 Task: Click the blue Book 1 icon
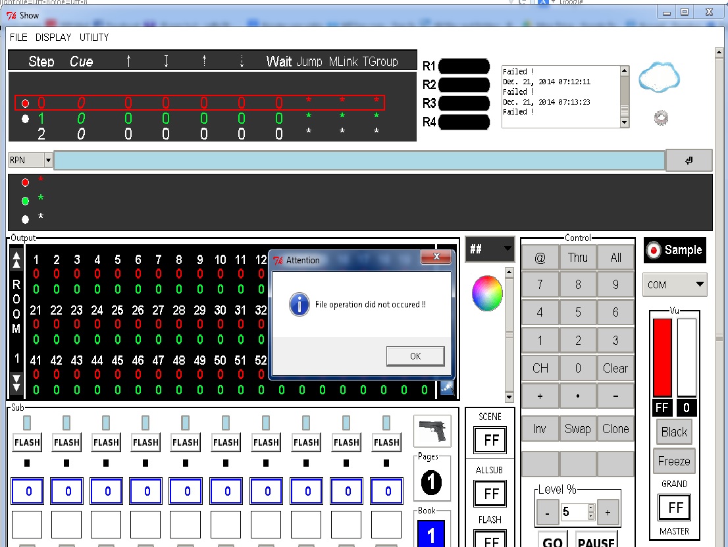[431, 534]
